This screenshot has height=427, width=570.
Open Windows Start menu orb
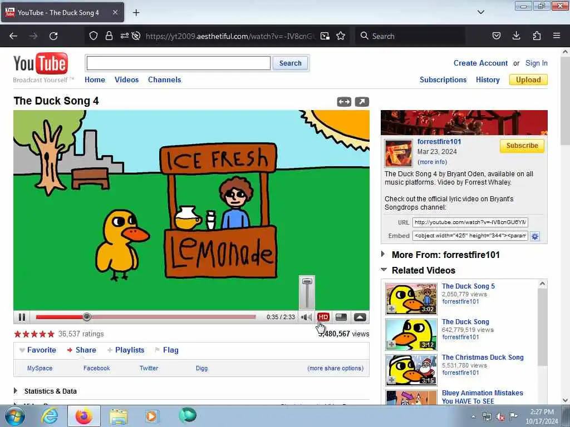15,416
